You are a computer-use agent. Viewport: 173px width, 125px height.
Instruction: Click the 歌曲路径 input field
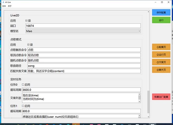(84, 66)
